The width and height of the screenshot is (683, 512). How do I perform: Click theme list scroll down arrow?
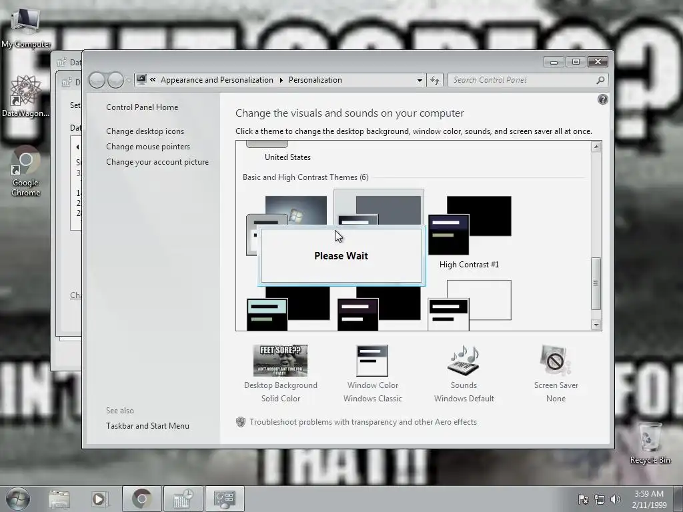pyautogui.click(x=596, y=325)
